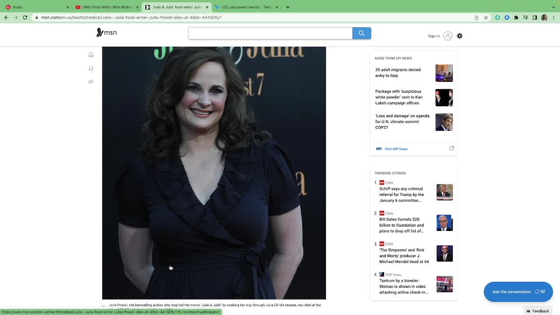560x315 pixels.
Task: Select the Julie & Julia food writer tab
Action: tap(177, 7)
